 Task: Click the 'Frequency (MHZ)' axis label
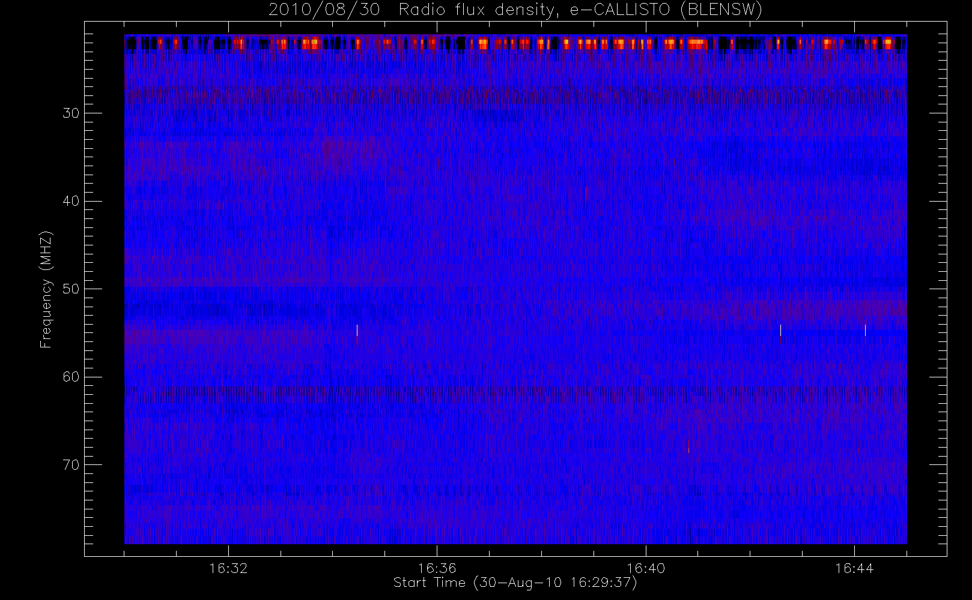pyautogui.click(x=46, y=289)
